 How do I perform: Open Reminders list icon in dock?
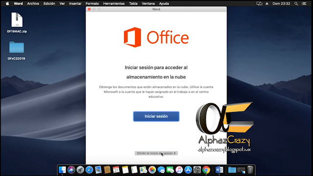tap(134, 170)
